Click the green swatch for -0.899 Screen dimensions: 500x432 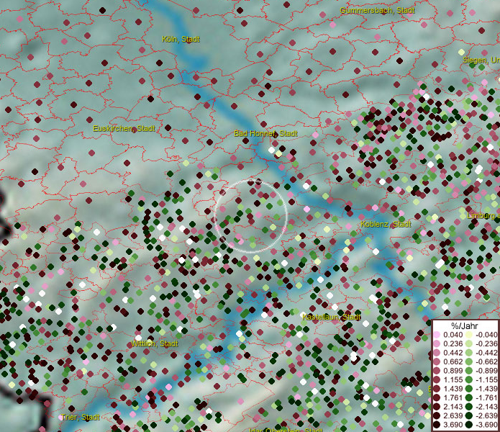(469, 371)
